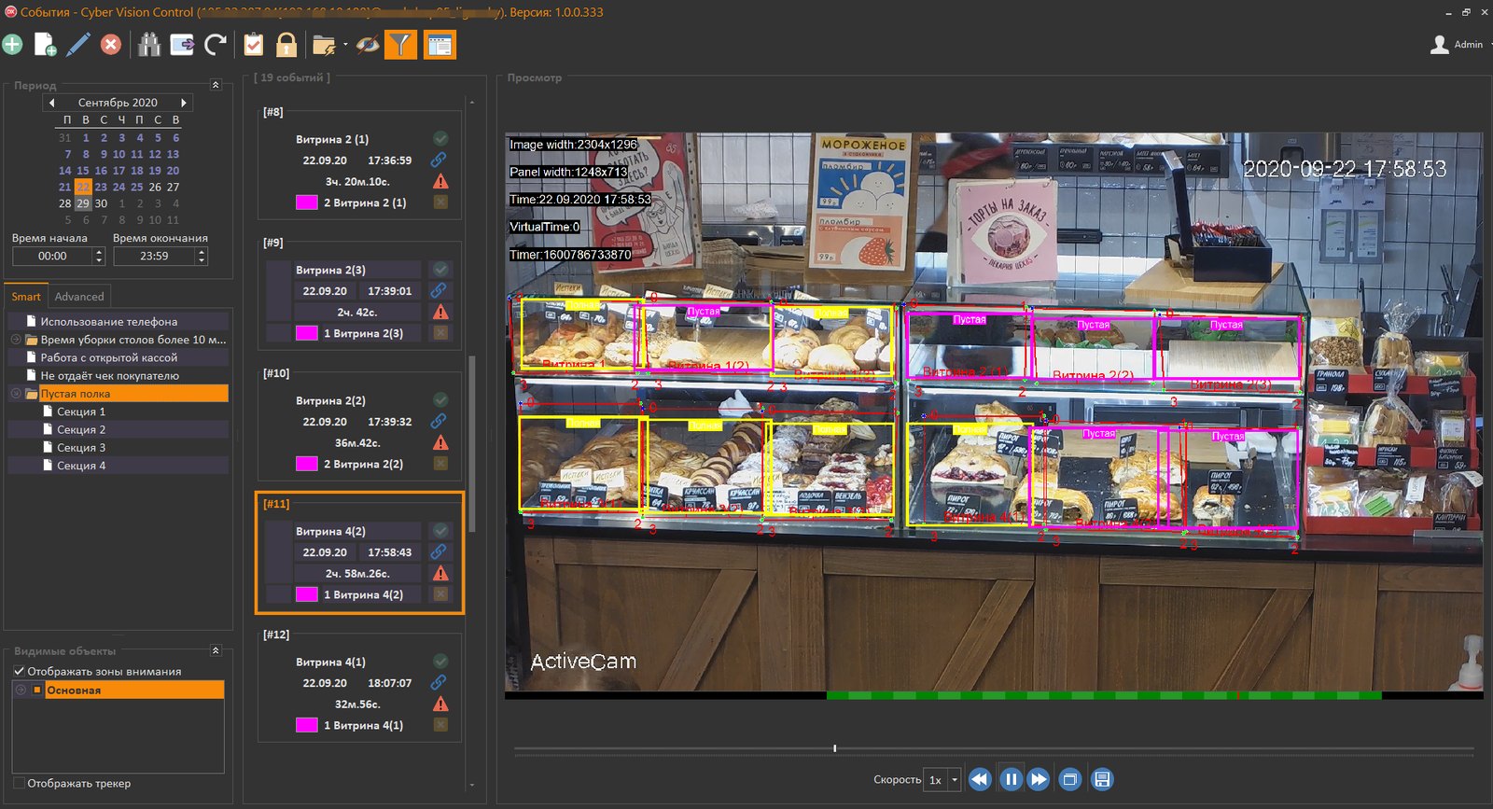
Task: Select the blue pencil edit tool
Action: [78, 44]
